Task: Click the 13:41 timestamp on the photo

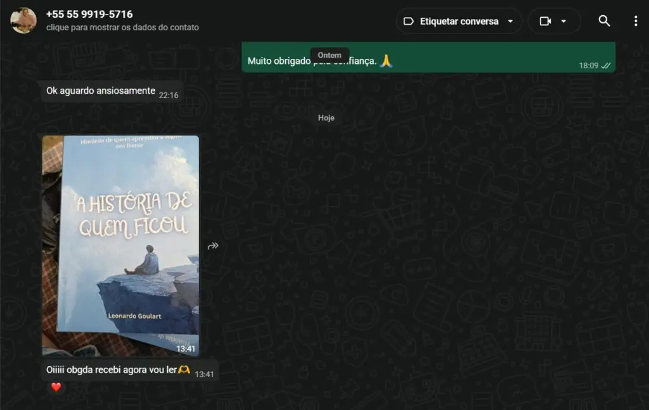Action: tap(186, 349)
